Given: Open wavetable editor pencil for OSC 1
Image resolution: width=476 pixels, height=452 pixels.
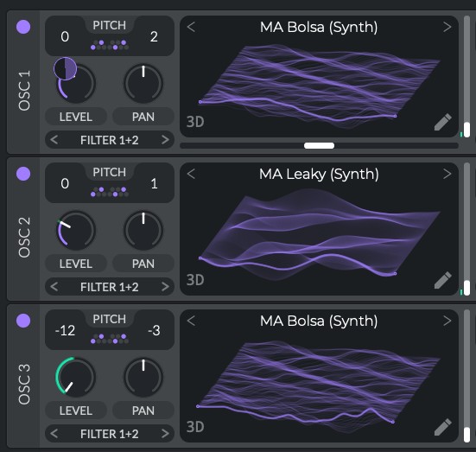Looking at the screenshot, I should point(442,122).
